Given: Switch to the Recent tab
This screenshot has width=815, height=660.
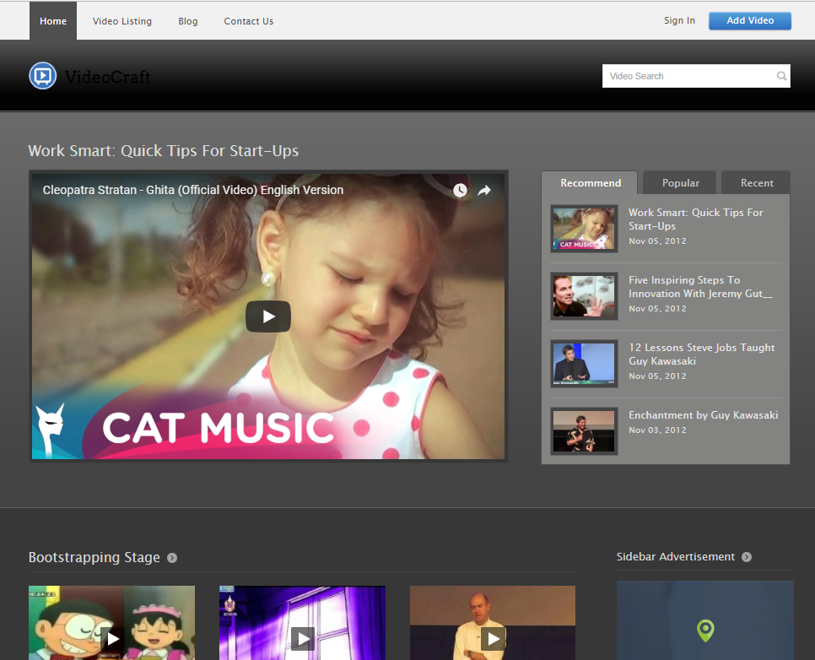Looking at the screenshot, I should [756, 183].
